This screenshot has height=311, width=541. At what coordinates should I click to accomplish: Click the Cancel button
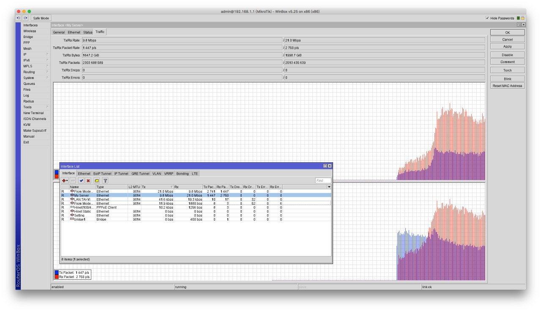(507, 40)
